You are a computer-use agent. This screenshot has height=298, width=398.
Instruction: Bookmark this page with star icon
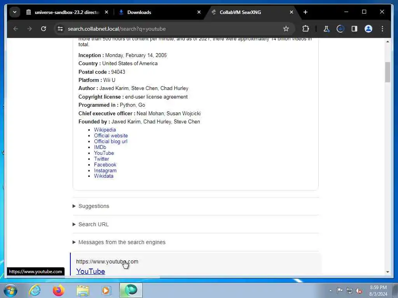[x=286, y=29]
